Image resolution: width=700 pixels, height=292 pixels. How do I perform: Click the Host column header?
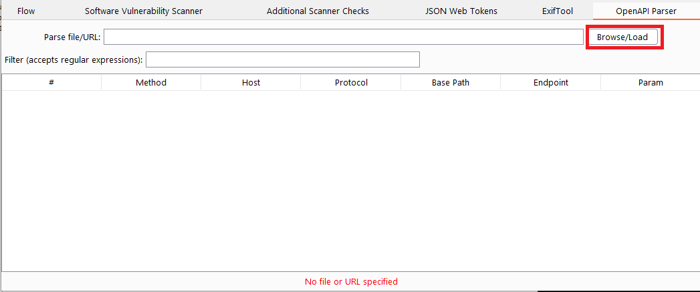pos(251,82)
